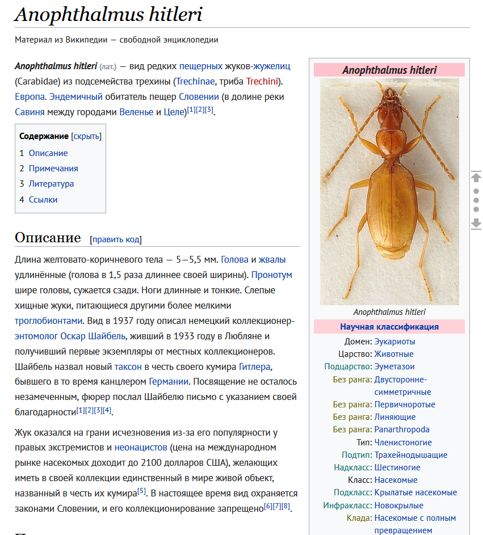This screenshot has height=535, width=483.
Task: Click the top dot in floating widget
Action: [x=476, y=191]
